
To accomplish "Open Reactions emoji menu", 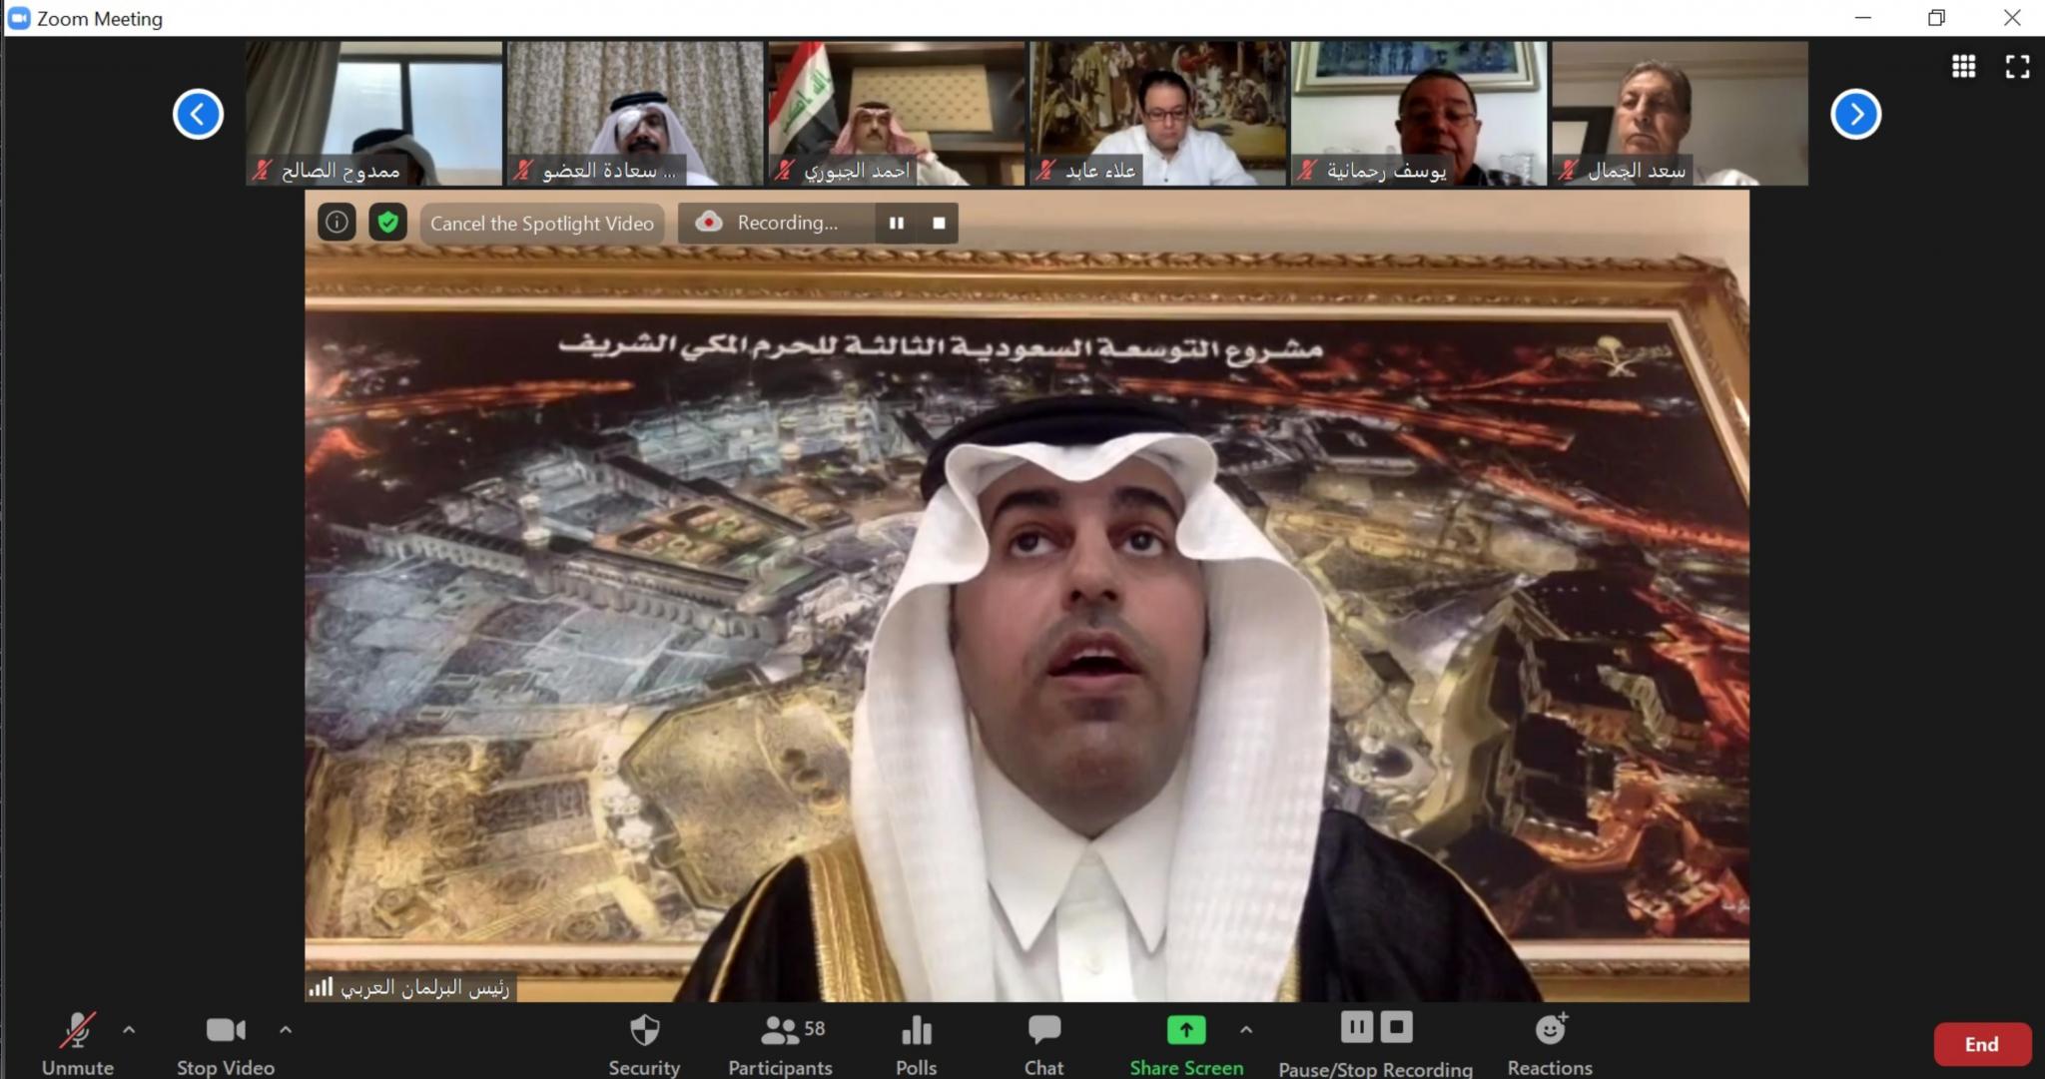I will (1550, 1043).
